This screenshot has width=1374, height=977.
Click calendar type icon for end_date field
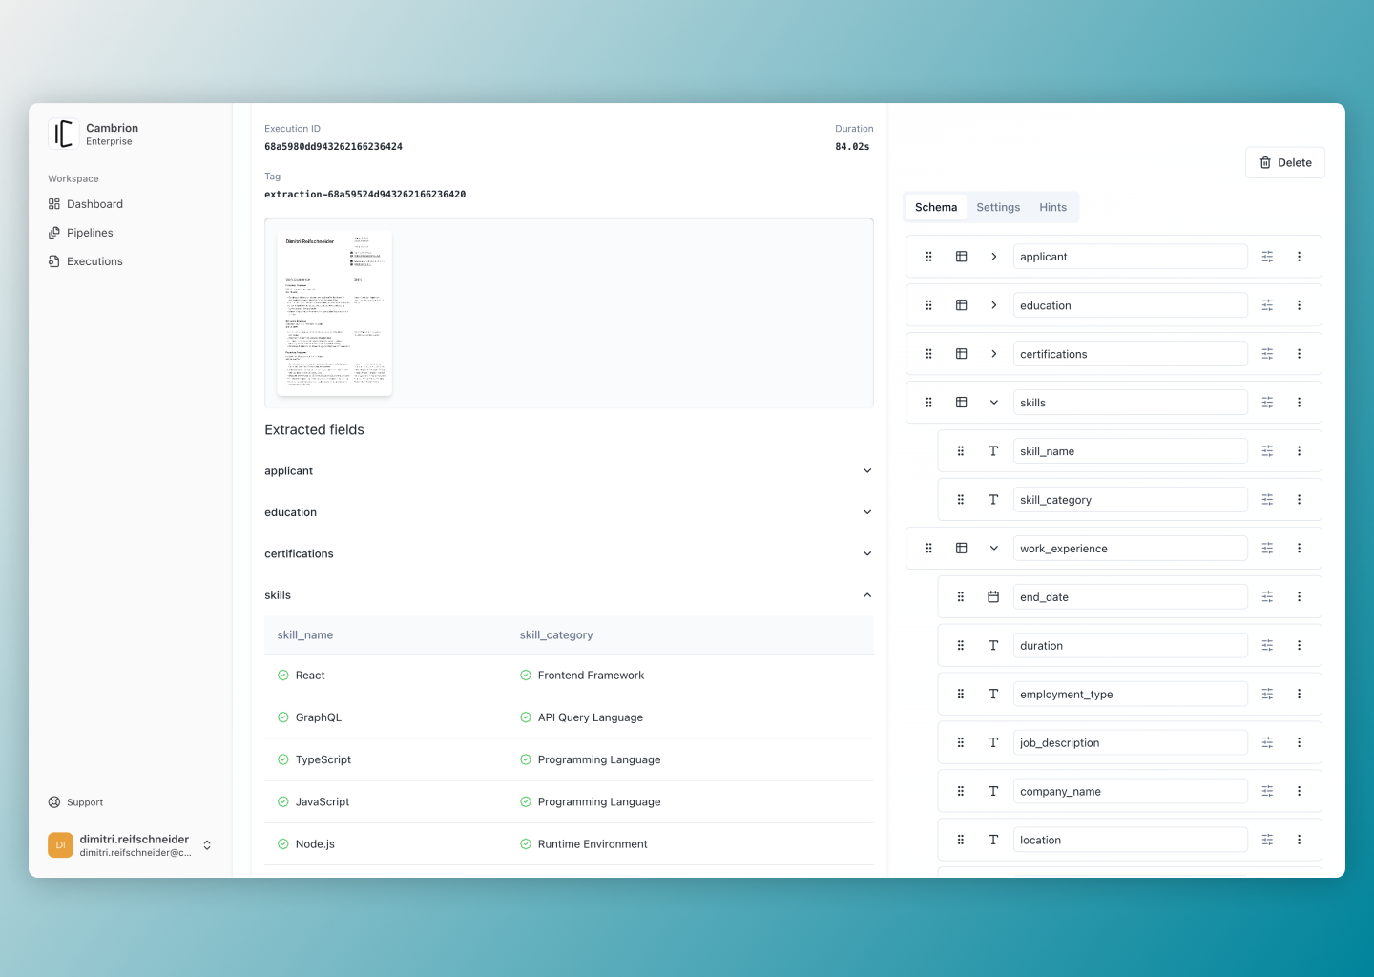tap(993, 597)
